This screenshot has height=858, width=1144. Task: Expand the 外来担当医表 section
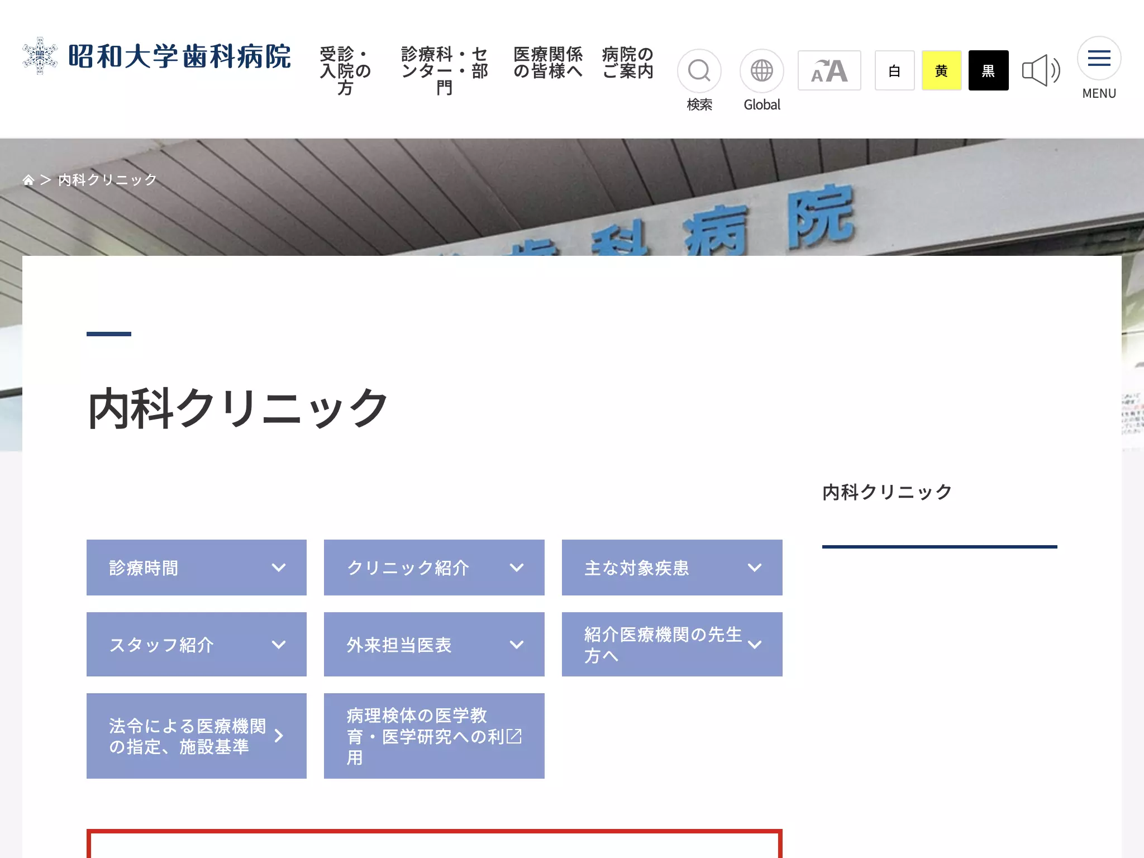434,645
